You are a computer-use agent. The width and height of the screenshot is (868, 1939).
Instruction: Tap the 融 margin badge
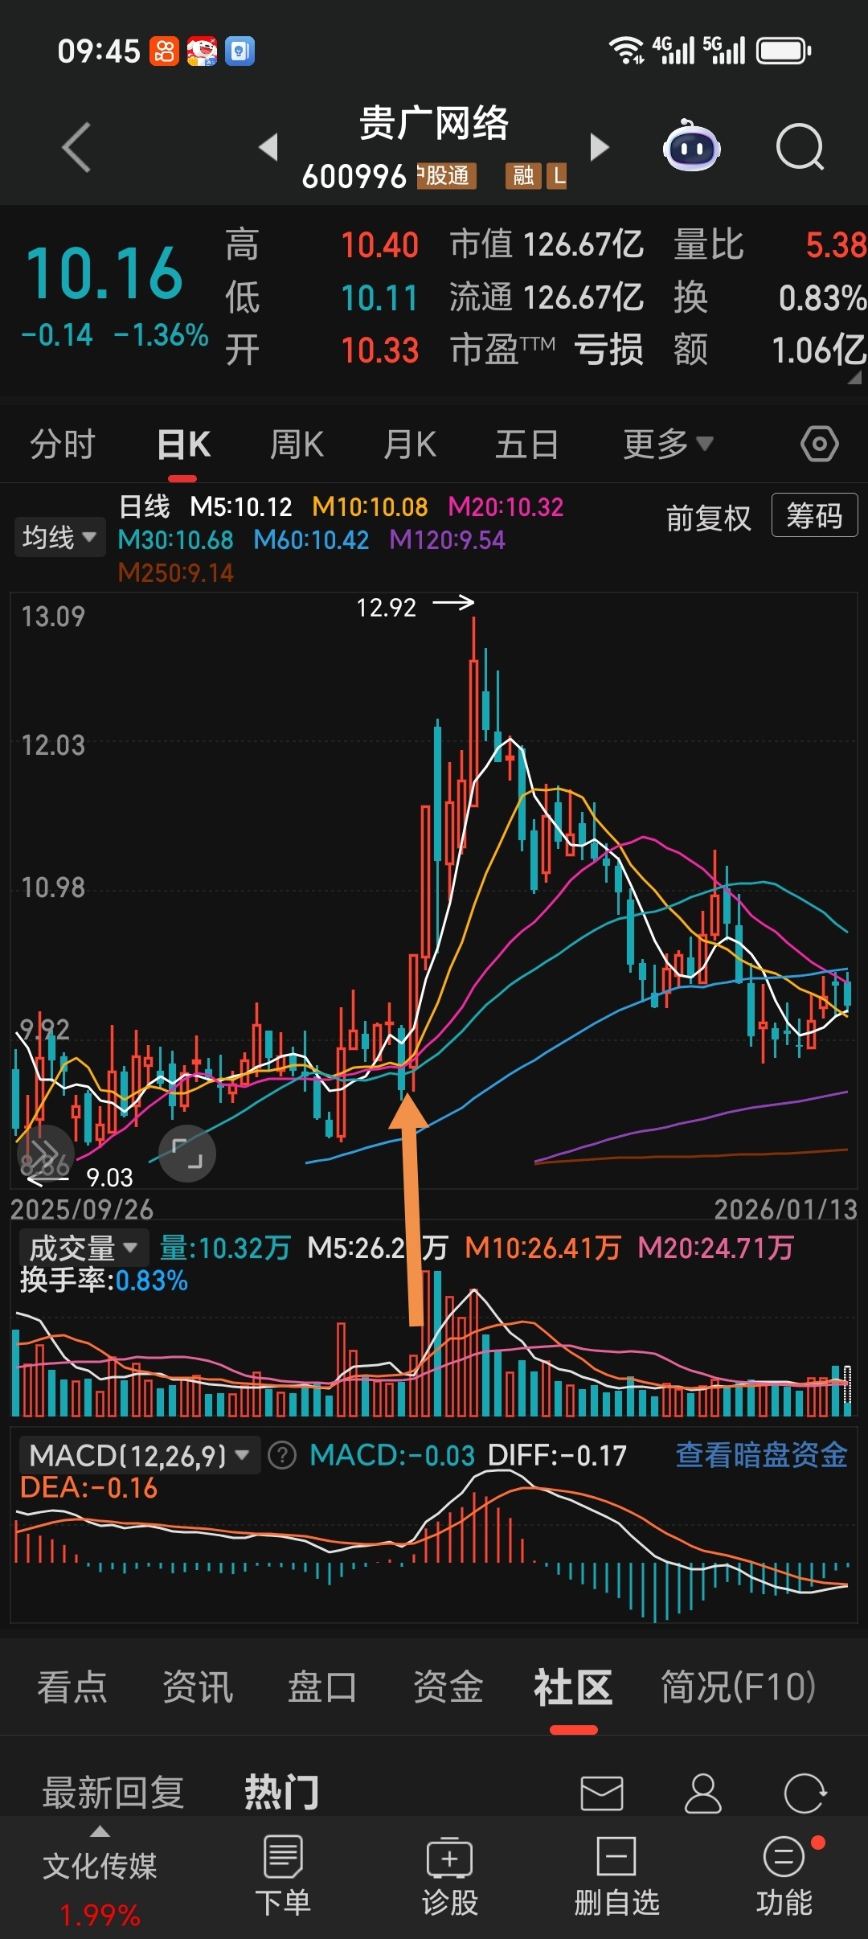tap(523, 175)
